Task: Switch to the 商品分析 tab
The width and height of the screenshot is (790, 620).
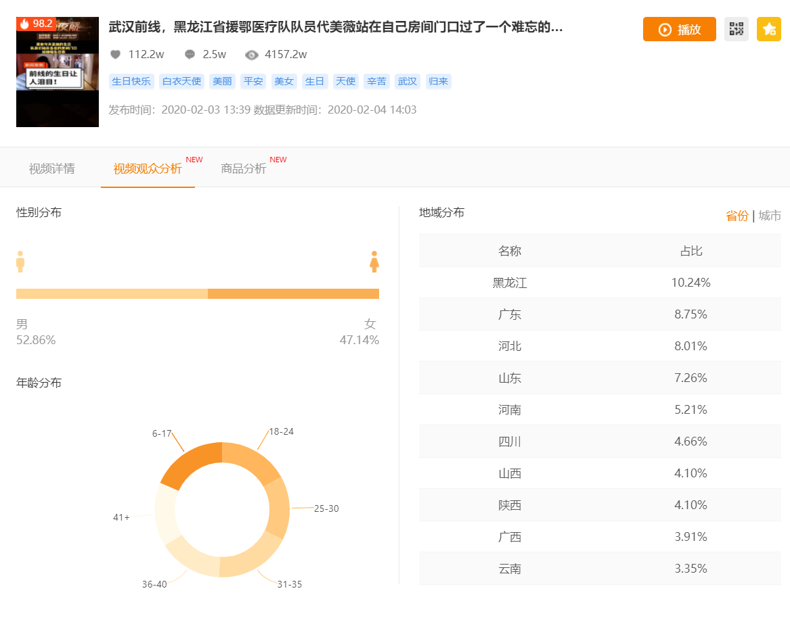Action: click(244, 168)
